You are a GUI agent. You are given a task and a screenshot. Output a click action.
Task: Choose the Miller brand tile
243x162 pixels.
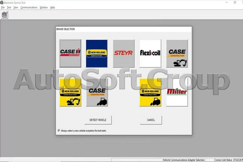click(x=177, y=93)
